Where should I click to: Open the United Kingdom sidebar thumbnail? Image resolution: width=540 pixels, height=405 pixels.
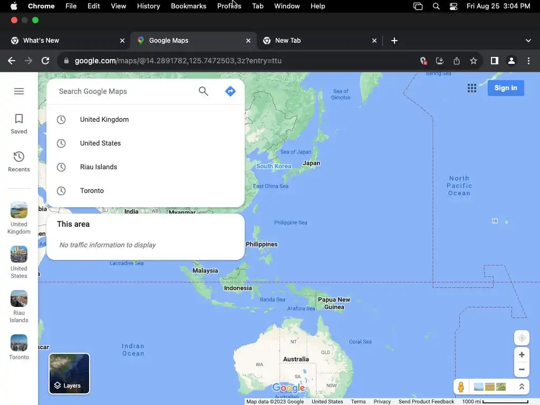click(19, 218)
